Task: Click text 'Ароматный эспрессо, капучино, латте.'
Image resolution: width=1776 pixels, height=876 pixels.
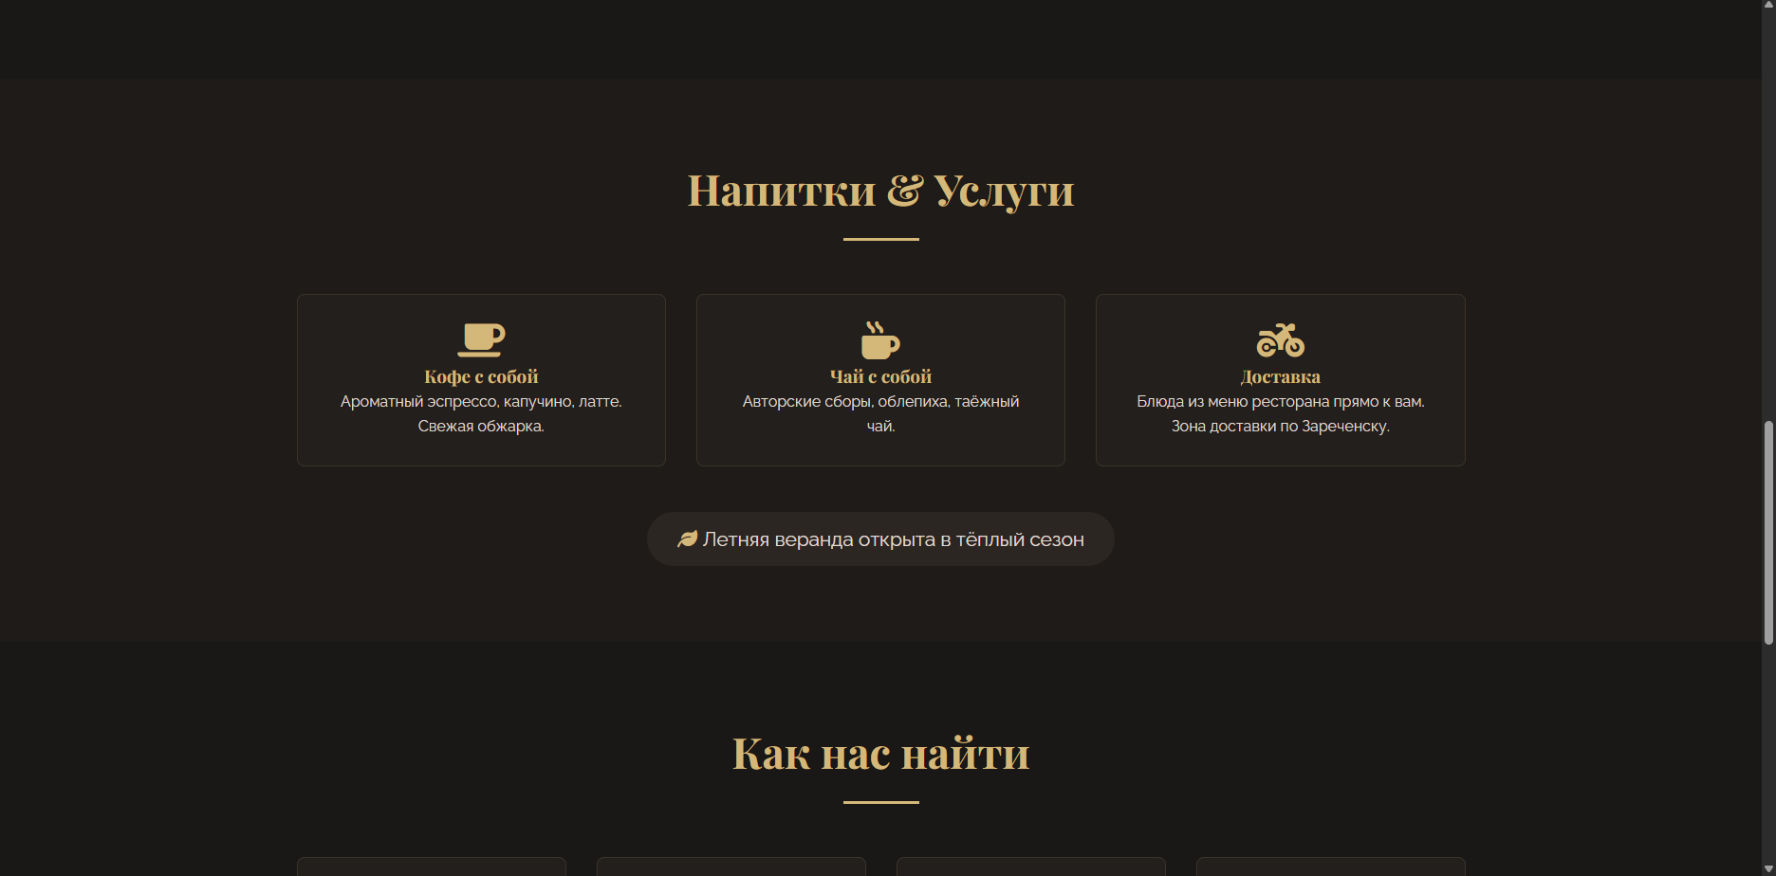Action: 481,402
